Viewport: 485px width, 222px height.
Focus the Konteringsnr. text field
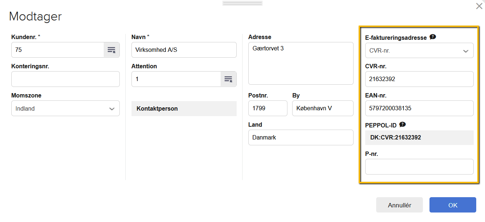(x=65, y=79)
